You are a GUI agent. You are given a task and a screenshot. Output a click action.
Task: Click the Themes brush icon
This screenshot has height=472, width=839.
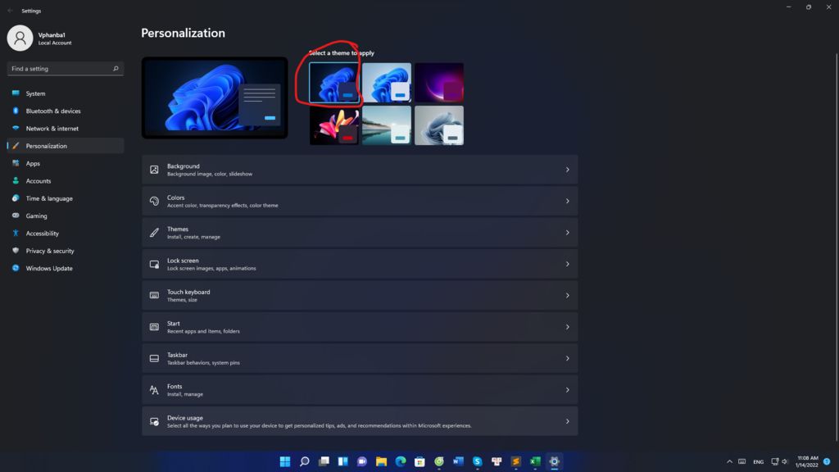pos(154,233)
